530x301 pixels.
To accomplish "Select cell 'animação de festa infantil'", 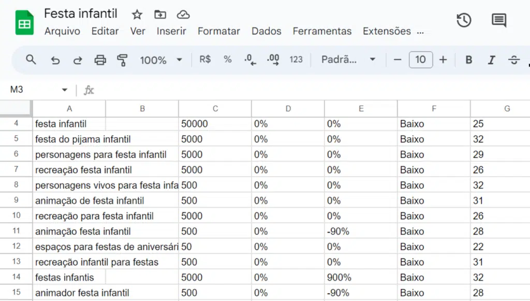I will coord(90,200).
